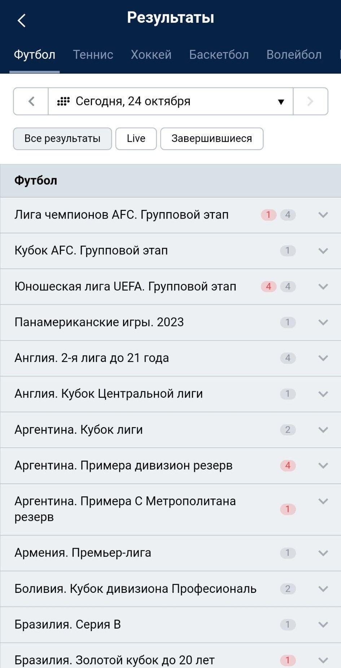Expand Кубок AFC. Групповой этап chevron
This screenshot has width=341, height=668.
(x=323, y=251)
